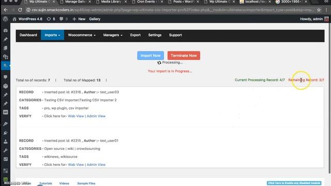Viewport: 331px width, 186px height.
Task: Open the Export menu item
Action: pyautogui.click(x=136, y=35)
